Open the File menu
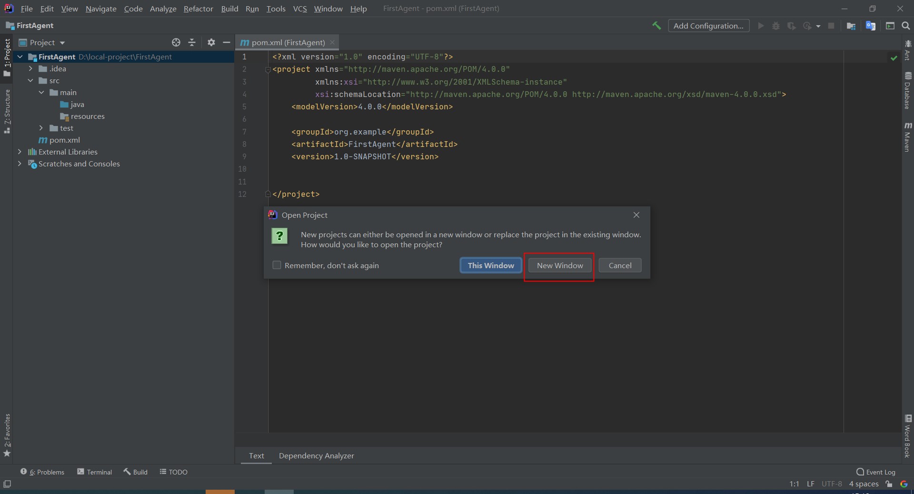The image size is (914, 494). tap(27, 9)
